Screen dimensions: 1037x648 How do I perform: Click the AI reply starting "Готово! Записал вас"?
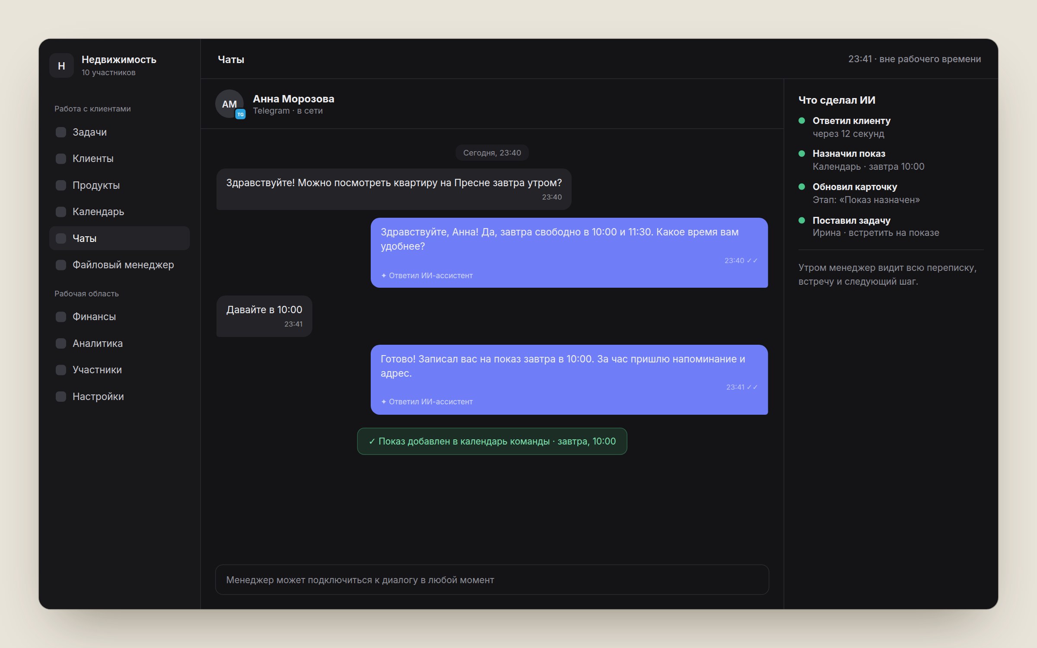(x=569, y=380)
